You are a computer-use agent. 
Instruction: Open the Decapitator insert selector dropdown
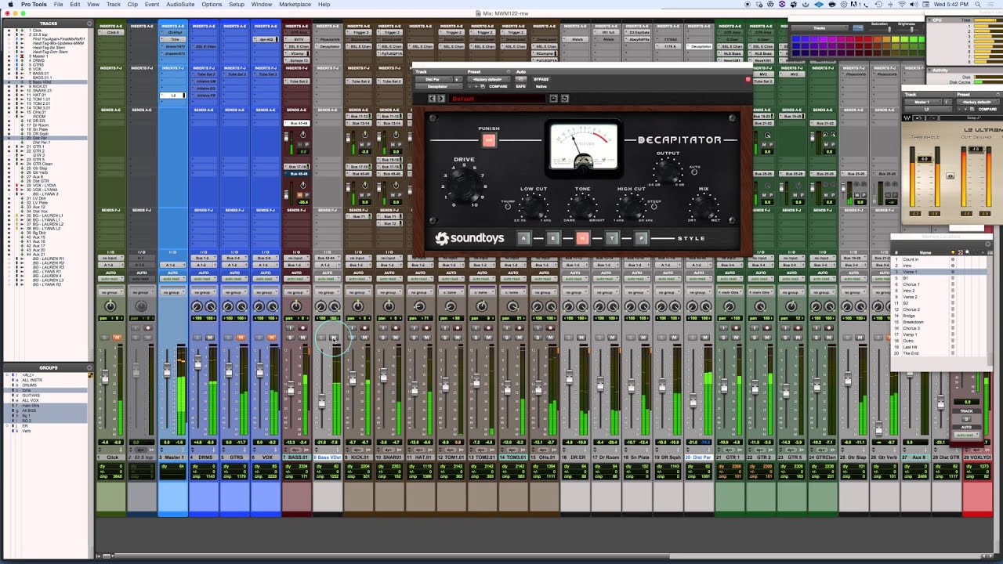[439, 86]
